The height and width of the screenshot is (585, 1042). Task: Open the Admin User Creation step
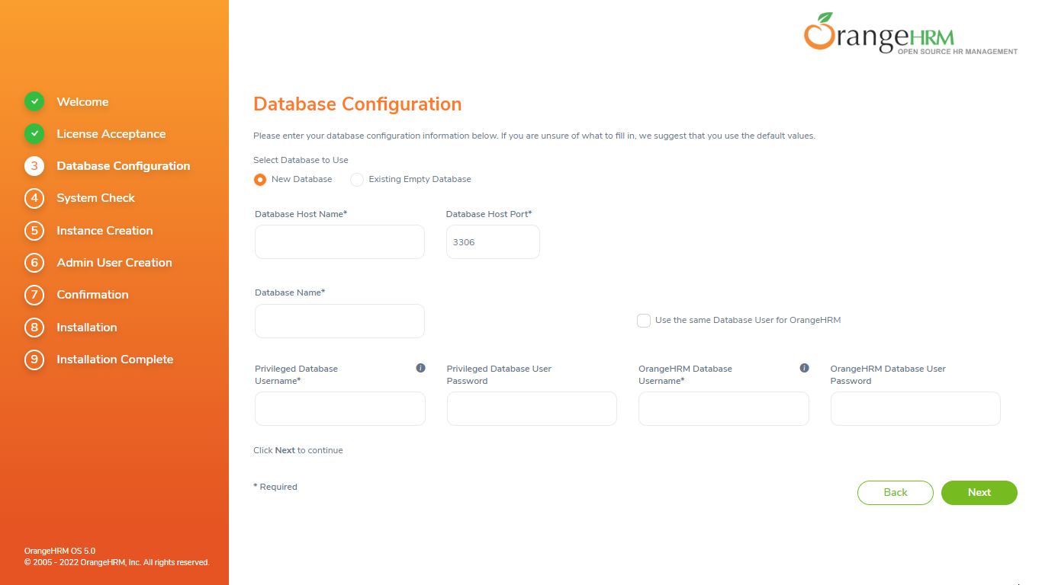pyautogui.click(x=114, y=263)
